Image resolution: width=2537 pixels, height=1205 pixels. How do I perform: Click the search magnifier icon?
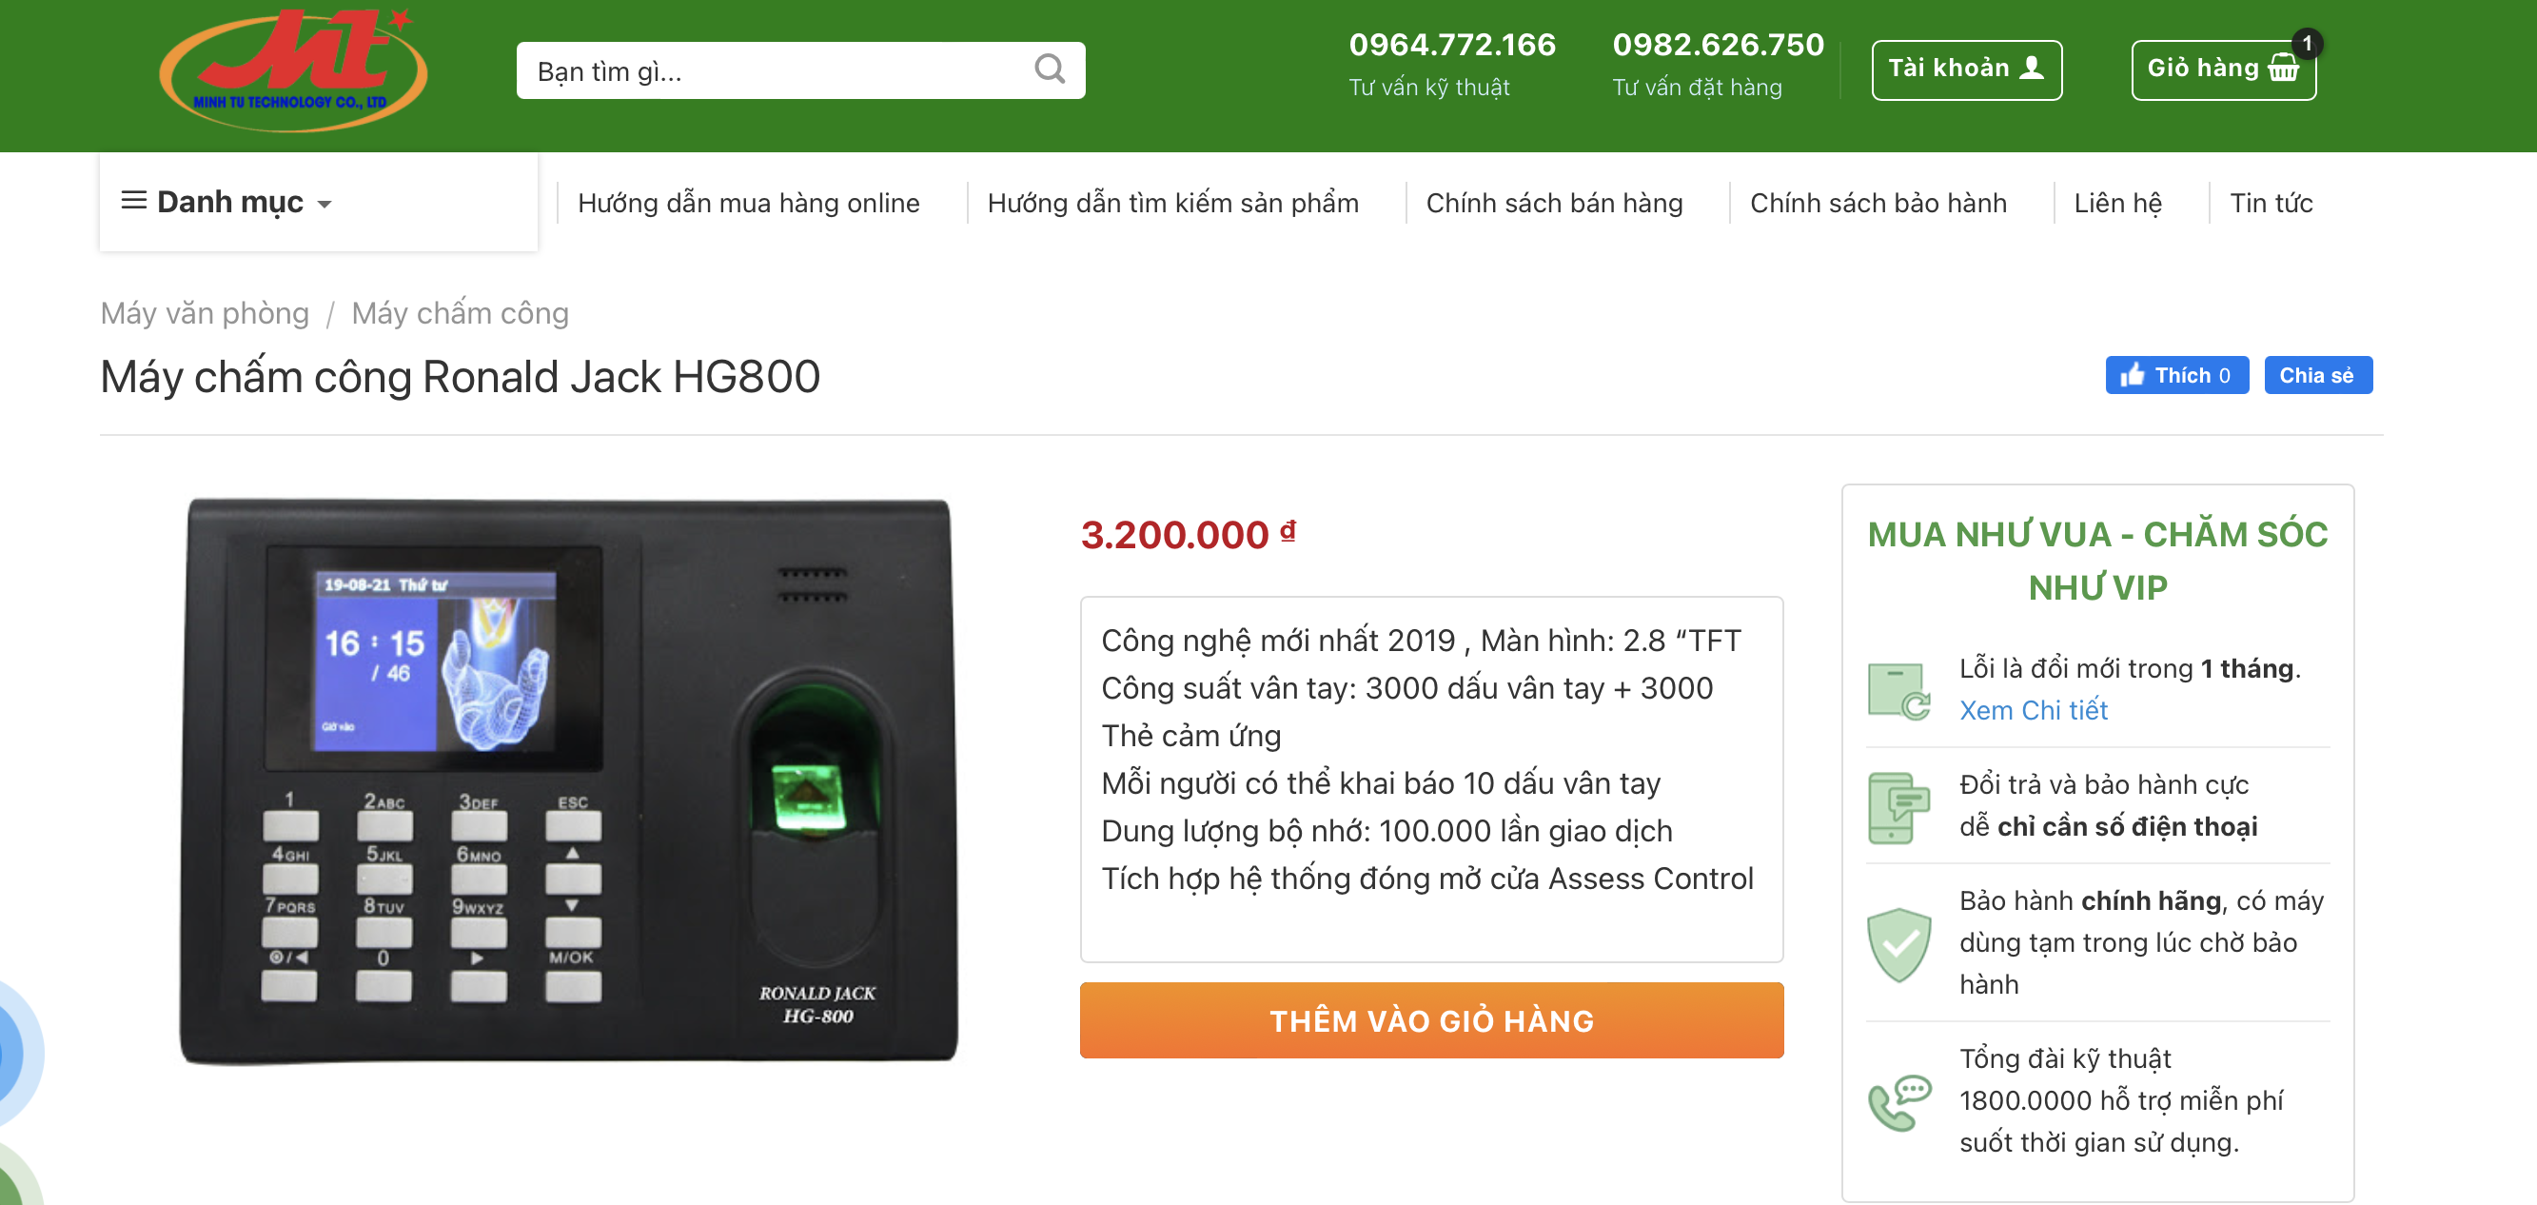pyautogui.click(x=1049, y=69)
